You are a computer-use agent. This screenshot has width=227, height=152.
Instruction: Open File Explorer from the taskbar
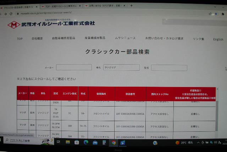pyautogui.click(x=68, y=142)
